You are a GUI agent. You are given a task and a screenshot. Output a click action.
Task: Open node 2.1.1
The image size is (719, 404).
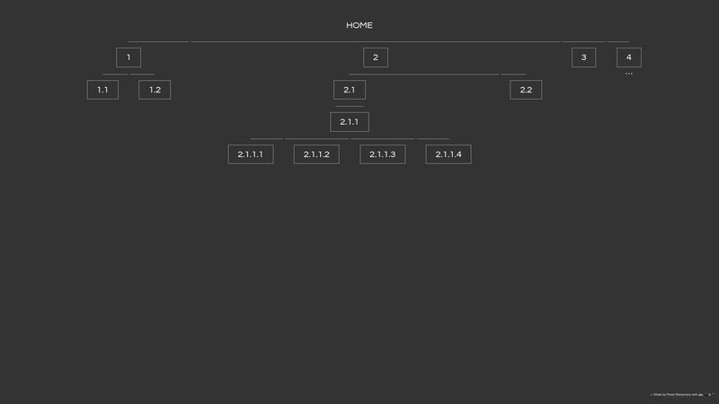(350, 122)
